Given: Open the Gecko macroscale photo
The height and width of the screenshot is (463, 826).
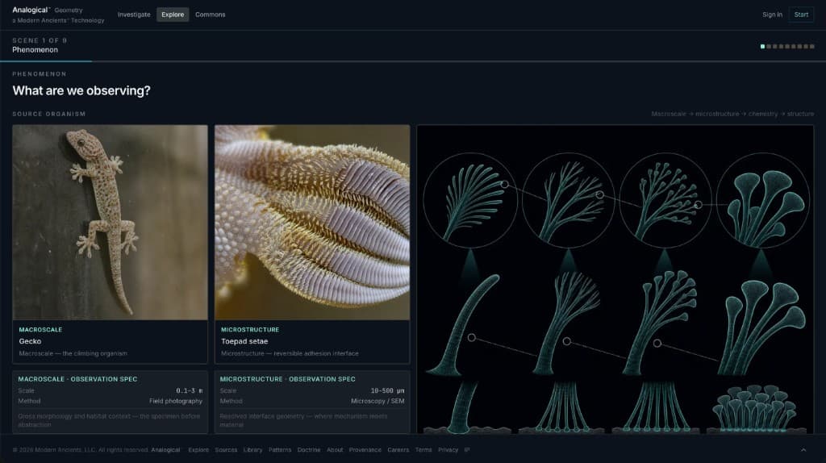Looking at the screenshot, I should pyautogui.click(x=110, y=223).
